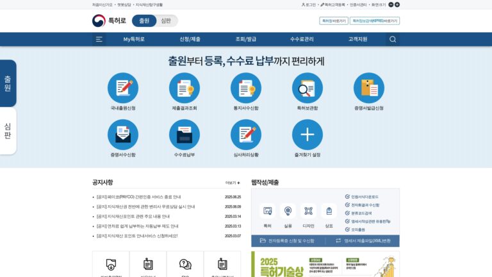Switch the header toggle to 심판
Image resolution: width=492 pixels, height=277 pixels.
pos(166,21)
